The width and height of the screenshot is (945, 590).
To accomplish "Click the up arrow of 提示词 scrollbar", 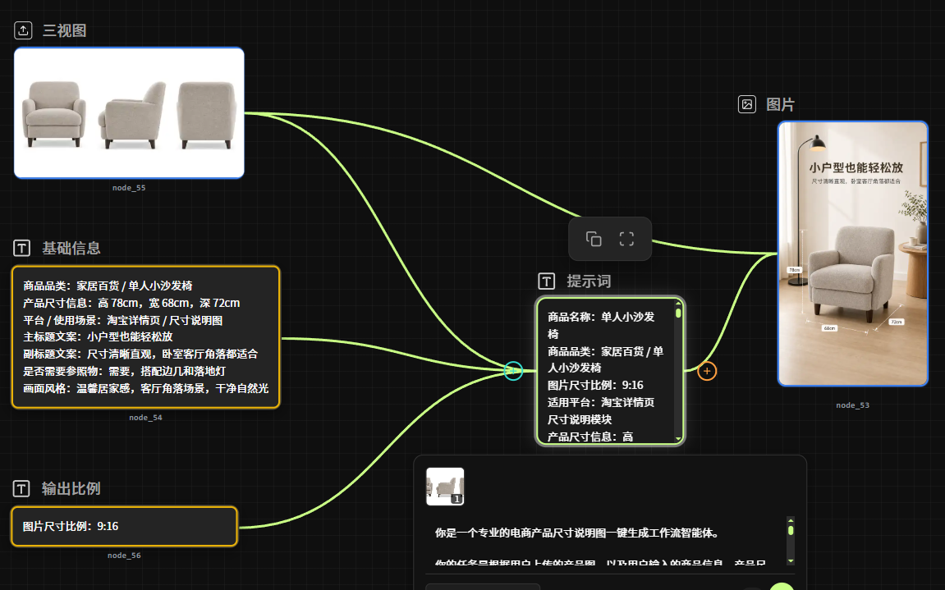I will point(678,303).
